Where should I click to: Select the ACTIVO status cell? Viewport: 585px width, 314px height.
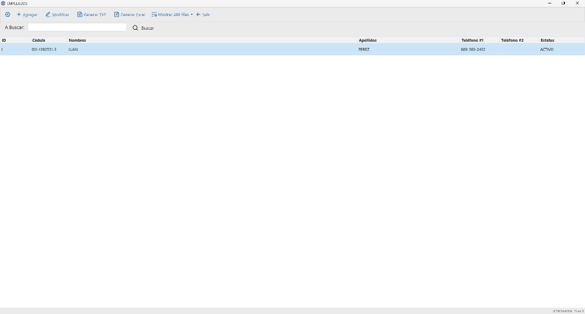tap(562, 49)
